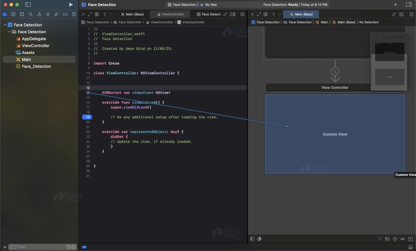Open Add New Constraints icon
Image resolution: width=416 pixels, height=251 pixels.
tap(395, 239)
